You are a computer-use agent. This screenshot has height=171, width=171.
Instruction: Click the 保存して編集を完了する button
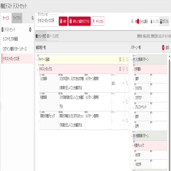80,21
